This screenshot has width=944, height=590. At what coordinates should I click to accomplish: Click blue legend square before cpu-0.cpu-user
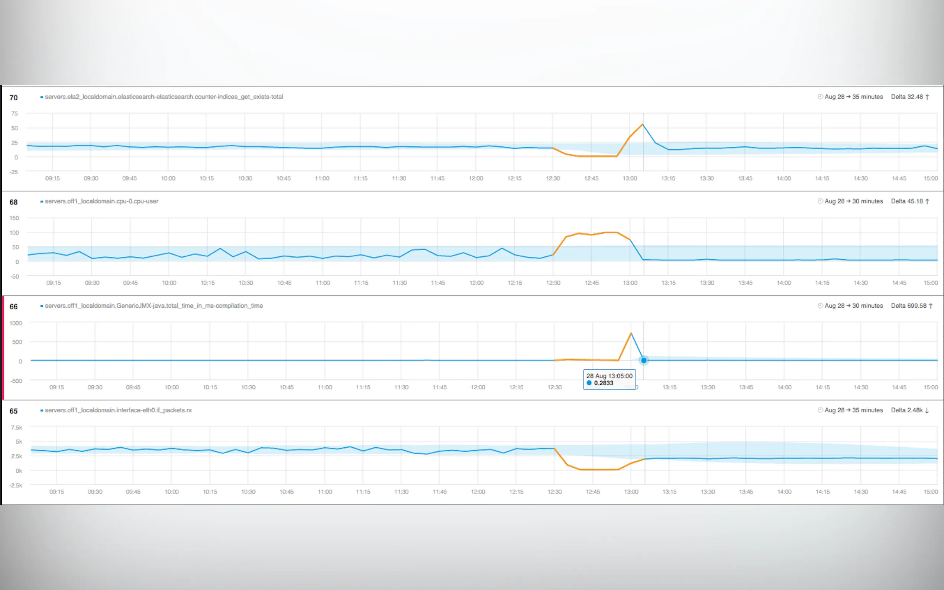pyautogui.click(x=42, y=202)
